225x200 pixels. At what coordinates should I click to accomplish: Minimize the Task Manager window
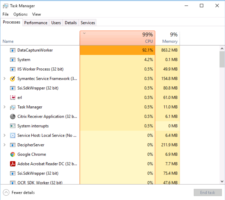(x=186, y=6)
